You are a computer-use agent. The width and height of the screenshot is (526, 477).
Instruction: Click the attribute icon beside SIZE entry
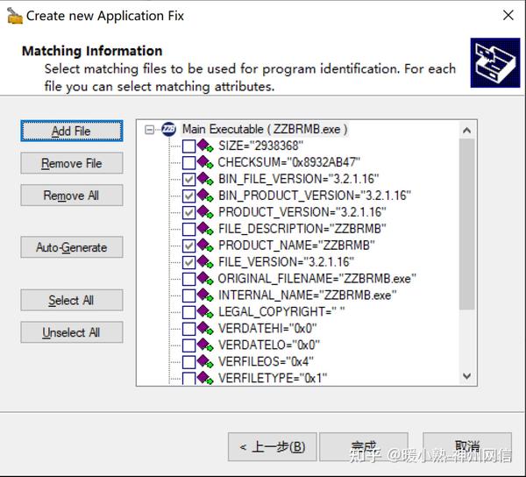click(205, 146)
